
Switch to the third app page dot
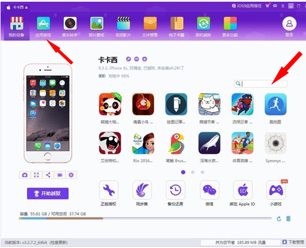tap(202, 172)
